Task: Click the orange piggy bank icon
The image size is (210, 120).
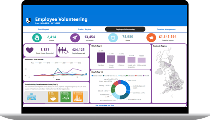Action: 151,38
